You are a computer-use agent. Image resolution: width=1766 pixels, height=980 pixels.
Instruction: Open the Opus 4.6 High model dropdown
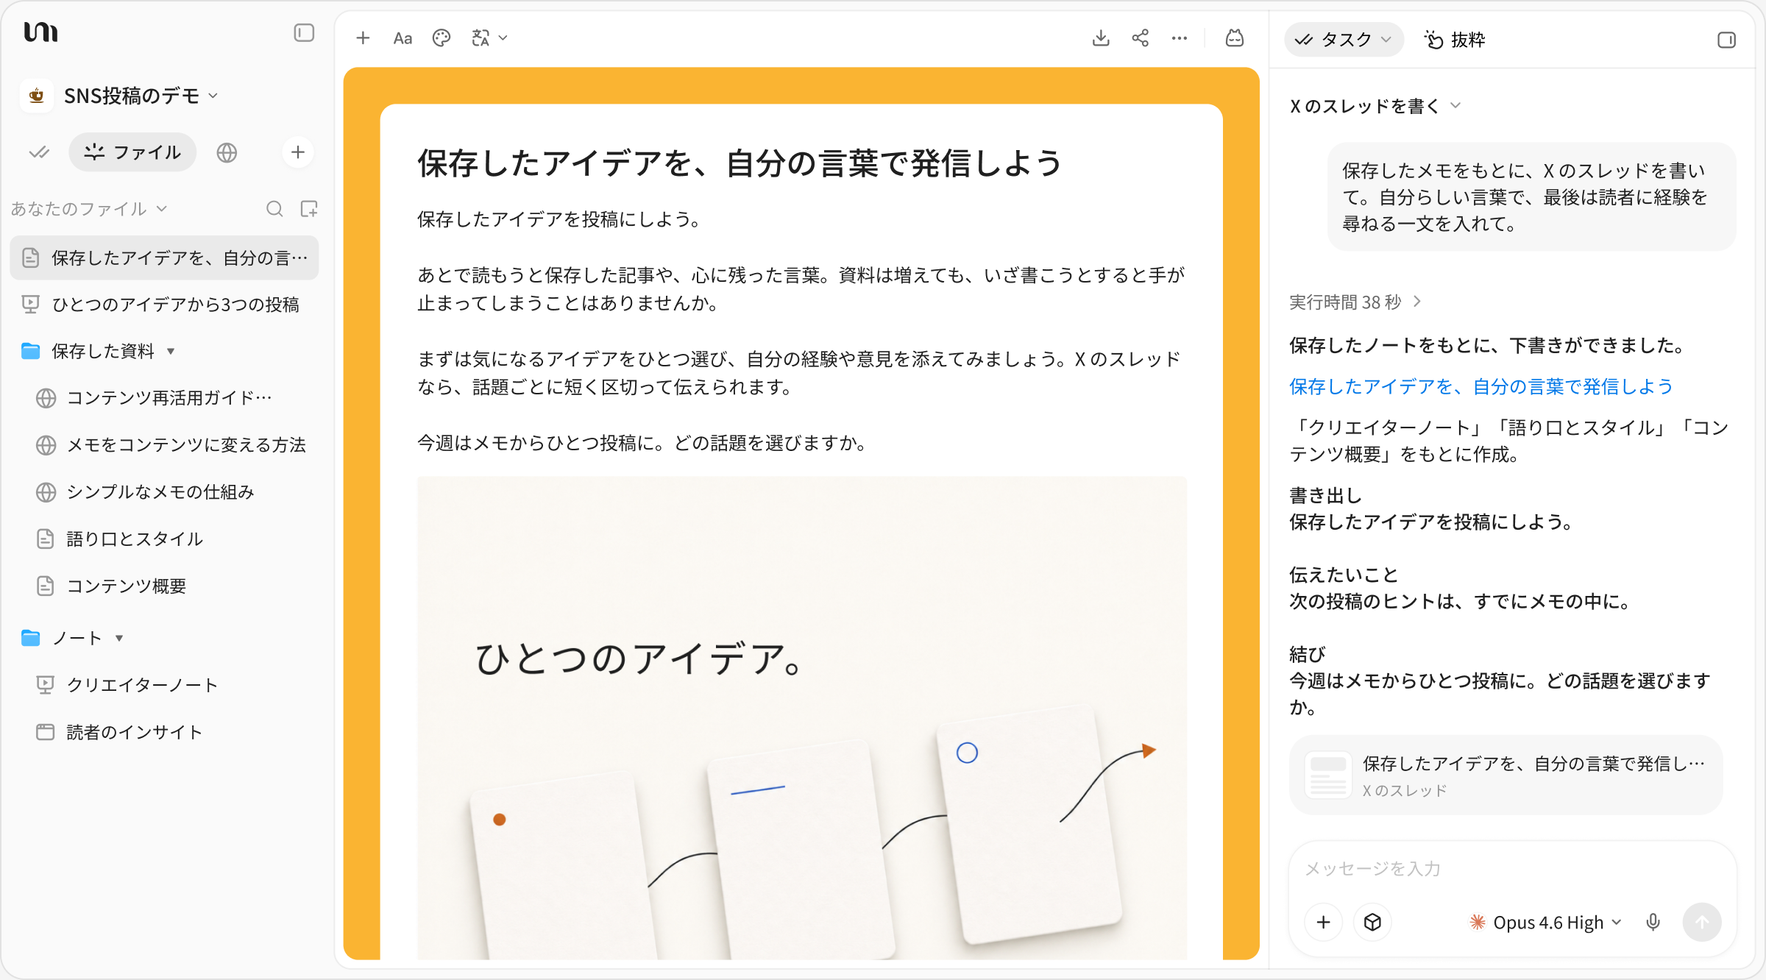[1545, 923]
